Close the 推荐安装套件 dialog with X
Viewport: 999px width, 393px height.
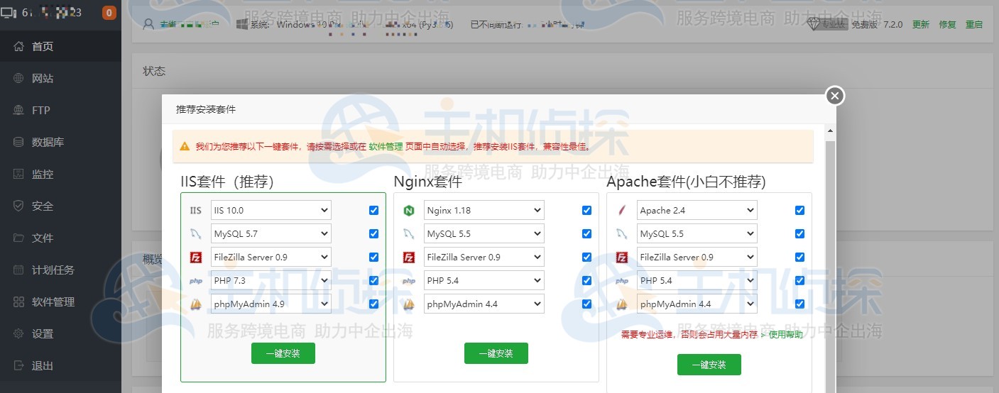coord(835,95)
